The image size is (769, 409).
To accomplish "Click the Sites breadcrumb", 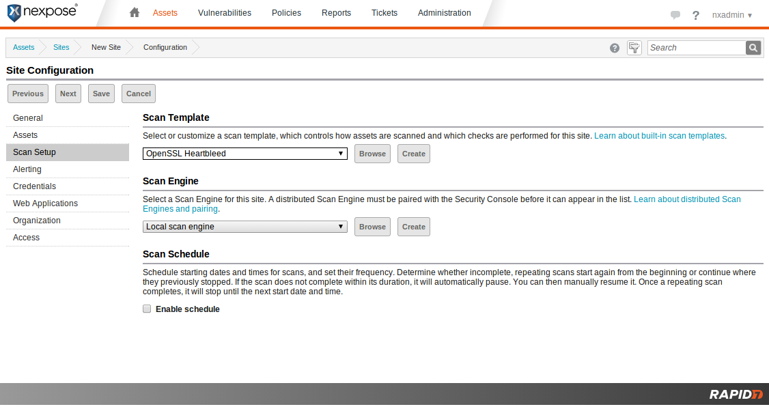I will click(61, 48).
